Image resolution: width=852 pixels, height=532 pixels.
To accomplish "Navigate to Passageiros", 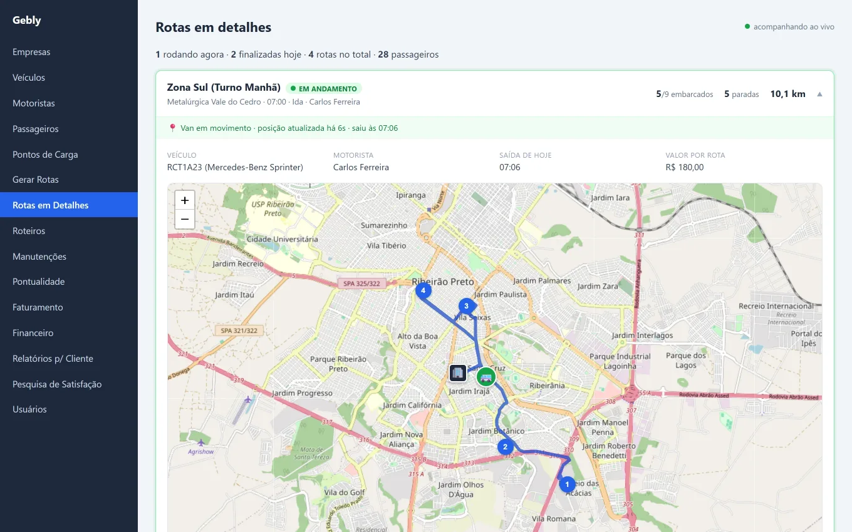I will point(69,129).
